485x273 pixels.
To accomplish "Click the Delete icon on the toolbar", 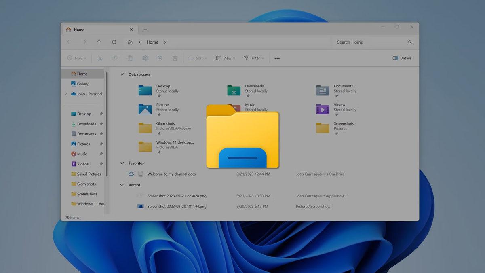I will tap(175, 58).
